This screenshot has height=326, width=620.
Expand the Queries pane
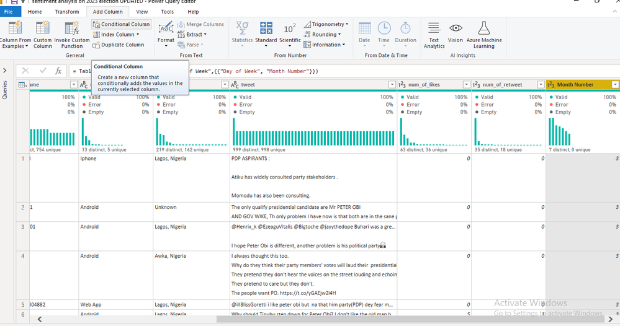coord(5,71)
